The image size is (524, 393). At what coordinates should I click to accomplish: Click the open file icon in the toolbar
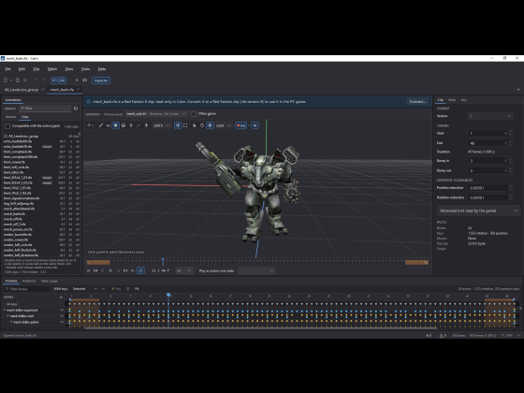18,80
